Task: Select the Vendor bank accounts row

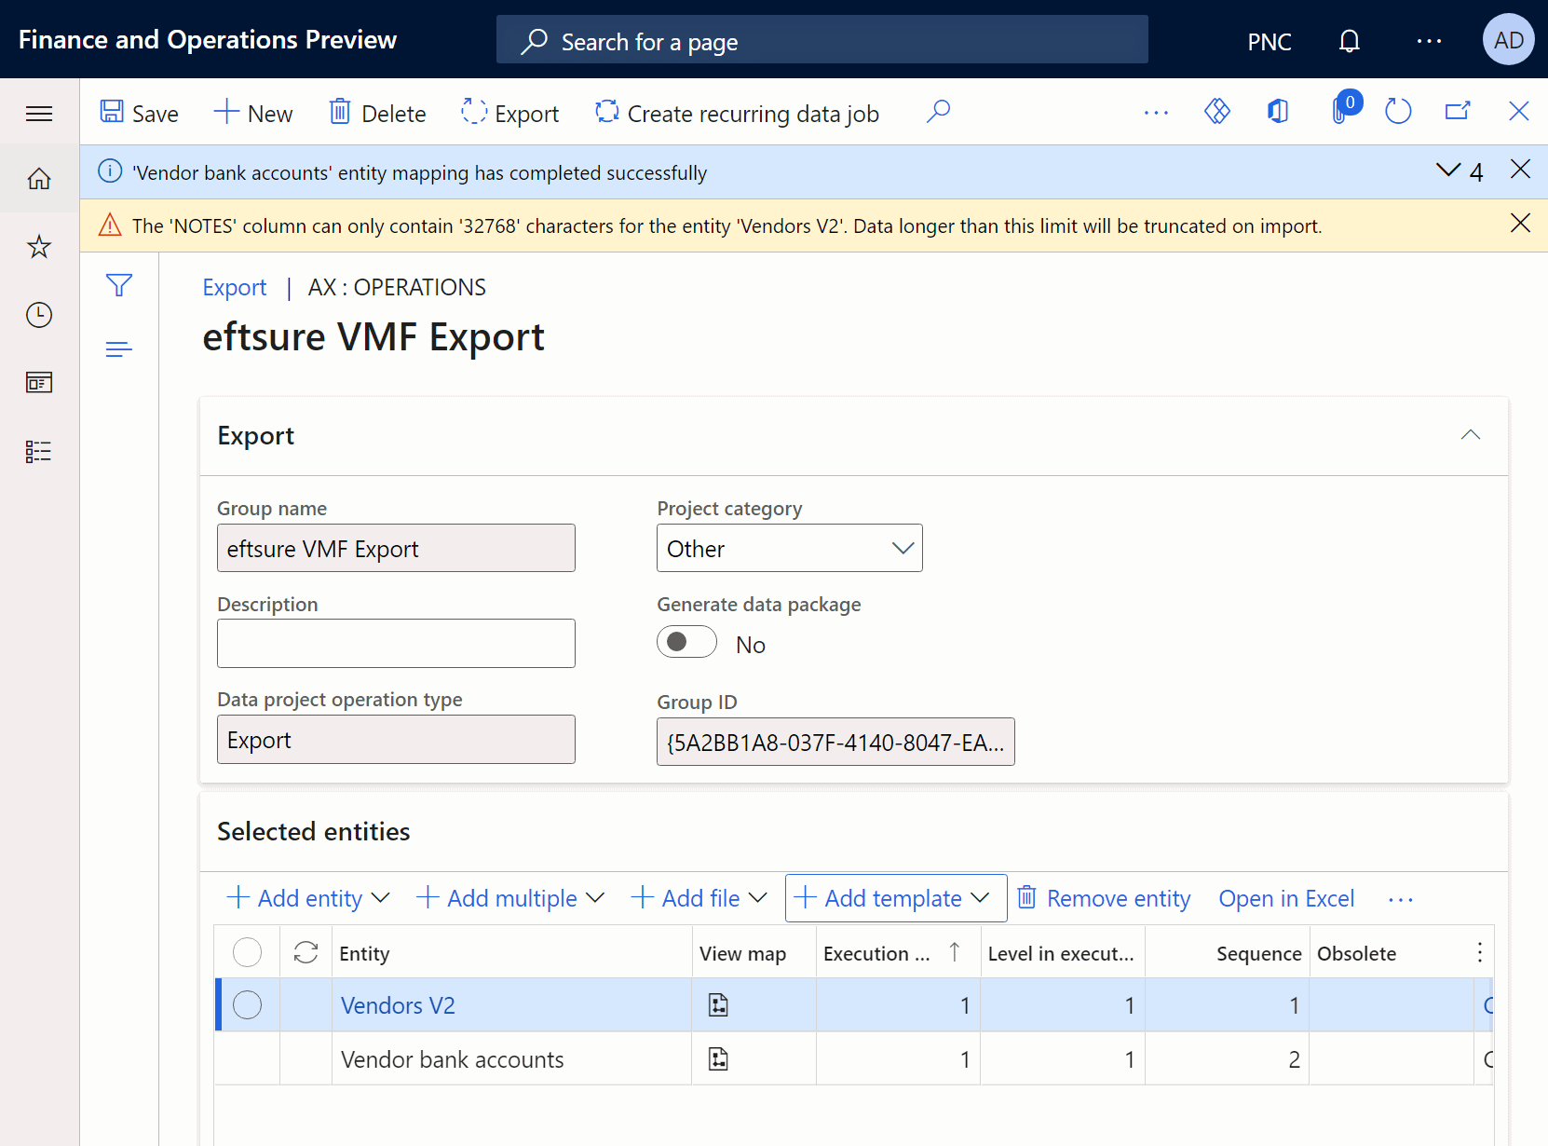Action: coord(853,1058)
